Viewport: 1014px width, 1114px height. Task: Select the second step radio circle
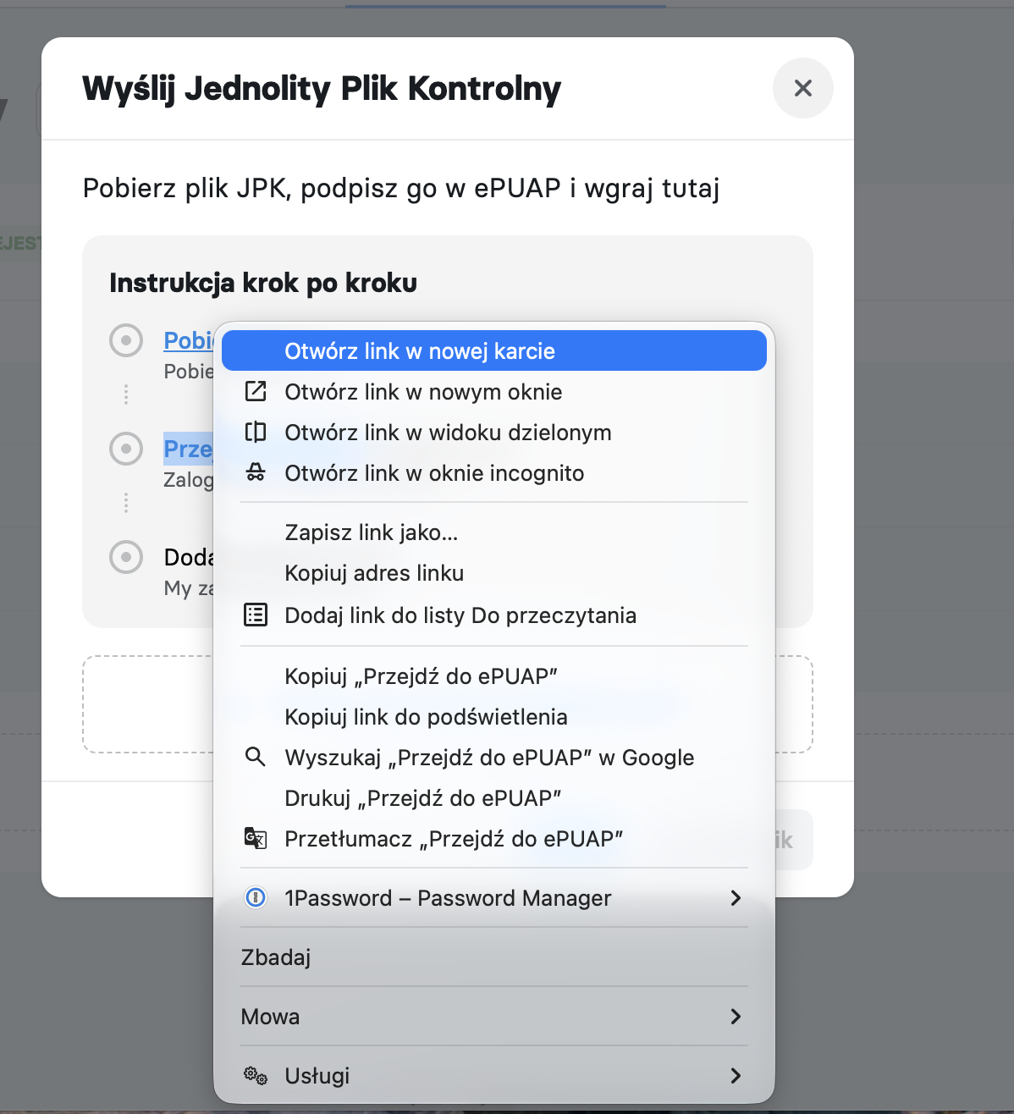coord(126,449)
